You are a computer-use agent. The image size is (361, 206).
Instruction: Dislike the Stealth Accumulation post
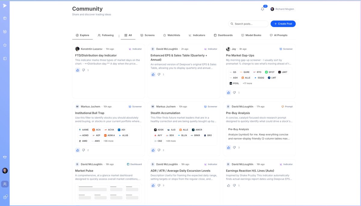pos(159,150)
